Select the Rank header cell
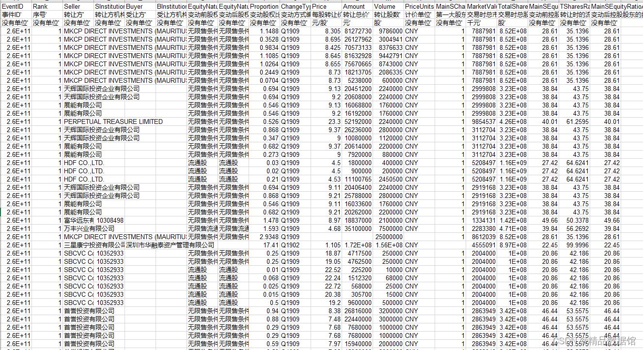The height and width of the screenshot is (350, 643). tap(47, 7)
